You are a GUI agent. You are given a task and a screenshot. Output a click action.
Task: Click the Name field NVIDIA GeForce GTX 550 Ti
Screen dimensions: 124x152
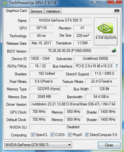(x=61, y=20)
